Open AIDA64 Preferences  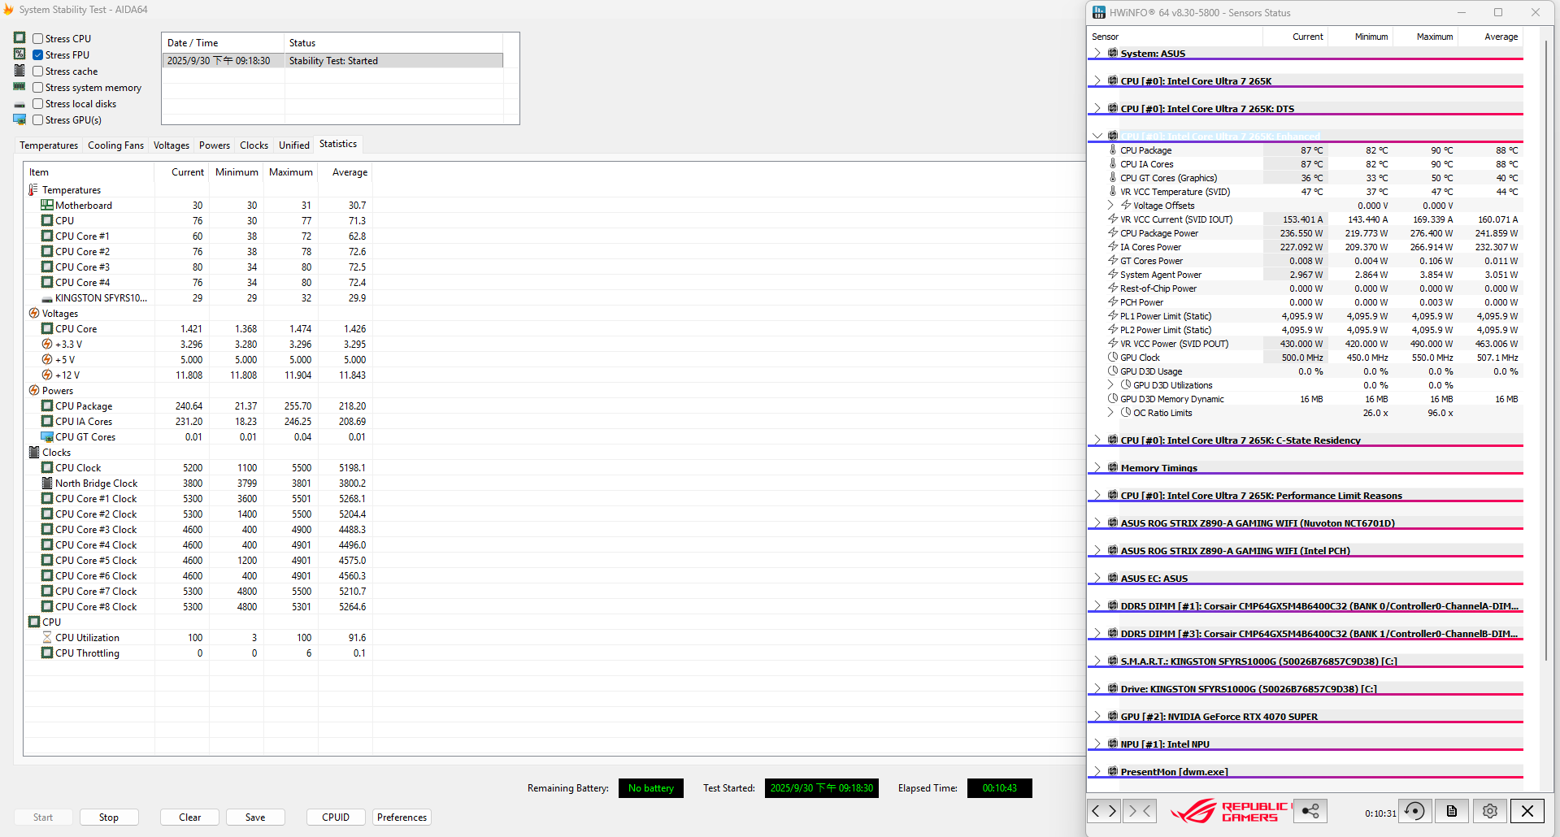[402, 817]
